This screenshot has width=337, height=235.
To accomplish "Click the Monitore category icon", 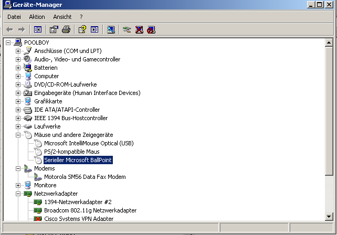I will coord(27,185).
